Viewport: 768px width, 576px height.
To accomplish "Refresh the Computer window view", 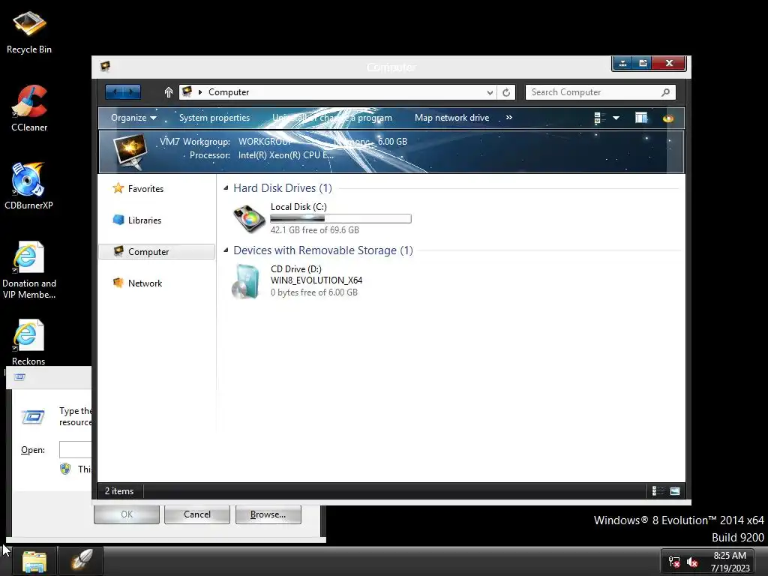I will [506, 92].
